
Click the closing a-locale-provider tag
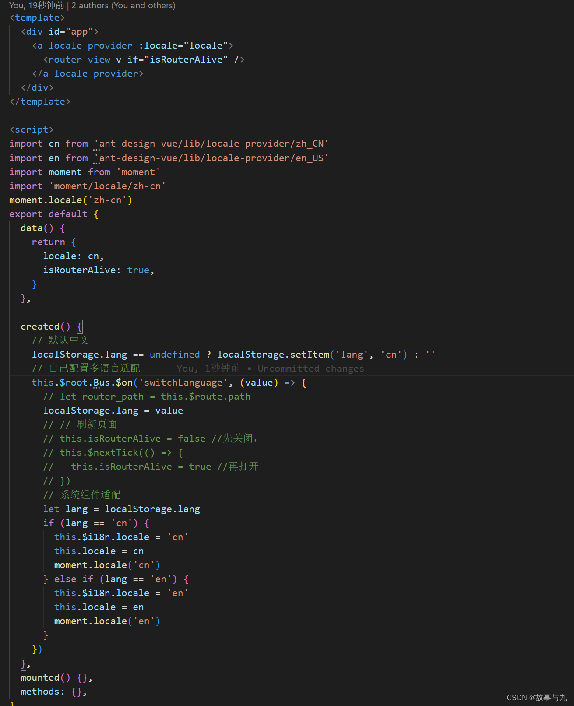(x=88, y=74)
